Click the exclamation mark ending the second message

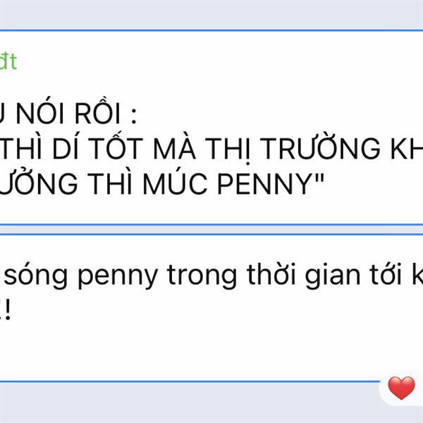point(8,310)
